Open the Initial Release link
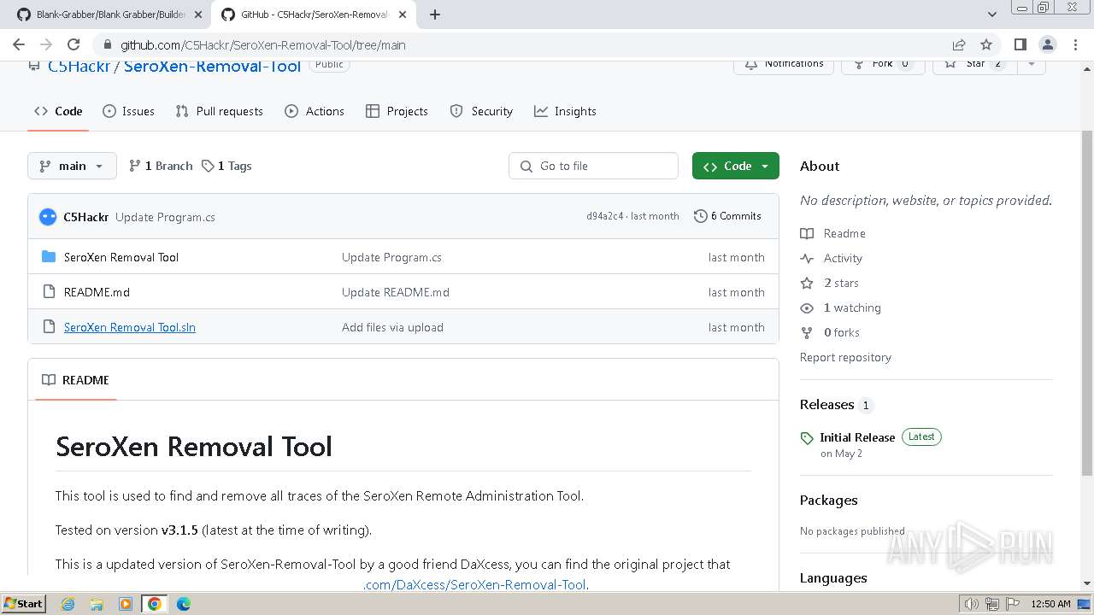 857,437
